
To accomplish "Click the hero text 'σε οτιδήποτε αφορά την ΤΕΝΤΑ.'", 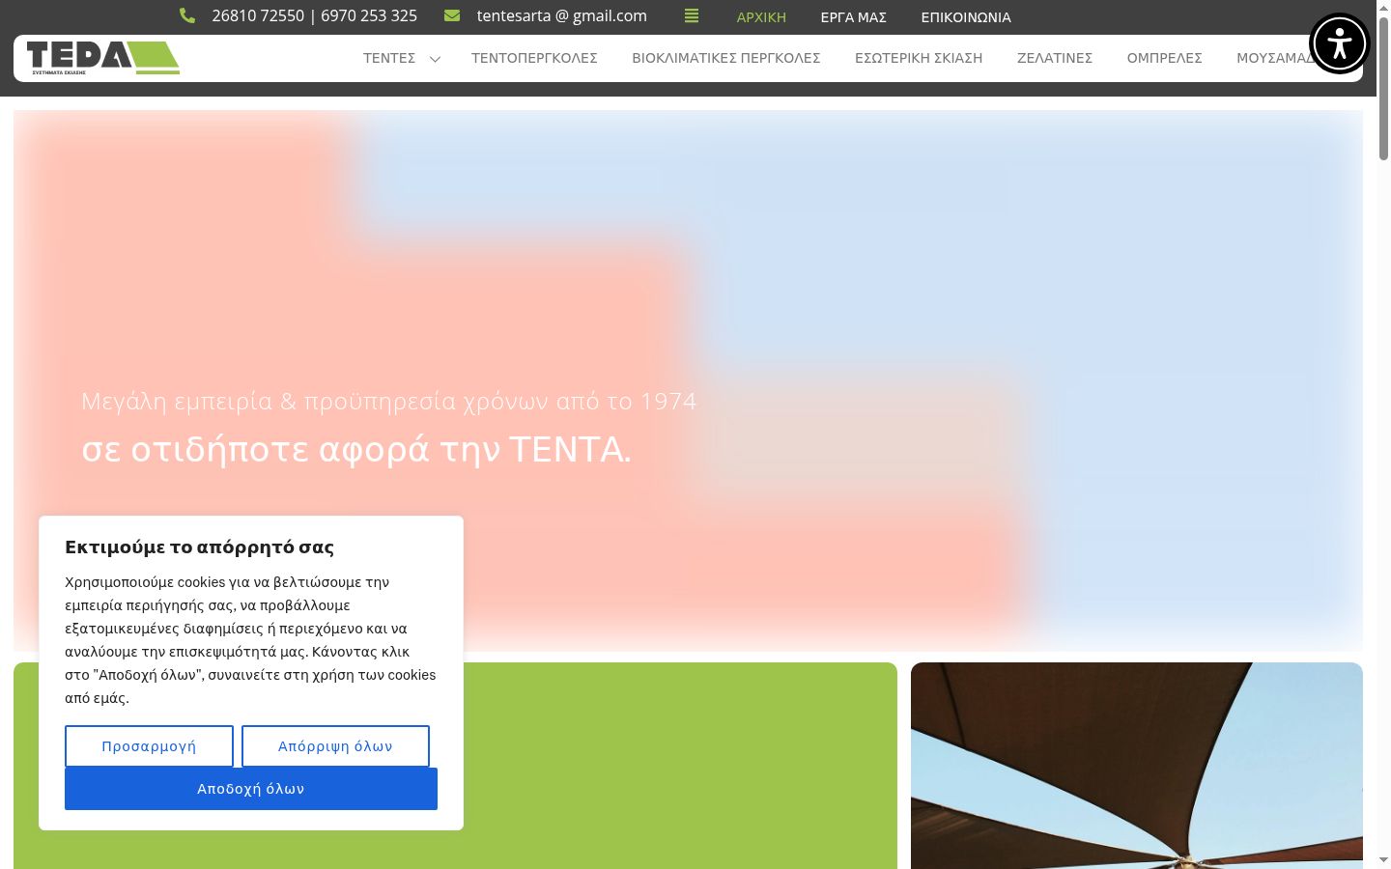I will point(356,450).
